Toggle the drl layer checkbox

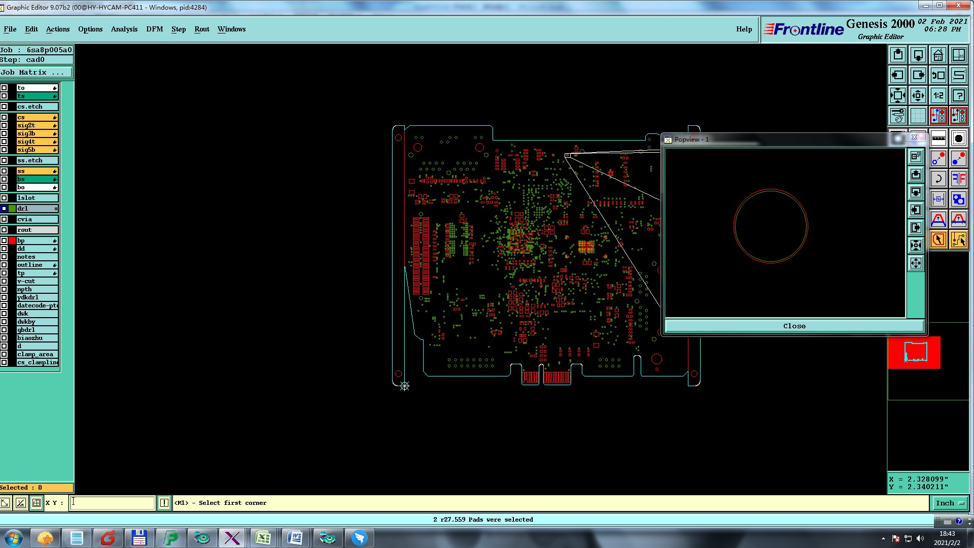(4, 209)
